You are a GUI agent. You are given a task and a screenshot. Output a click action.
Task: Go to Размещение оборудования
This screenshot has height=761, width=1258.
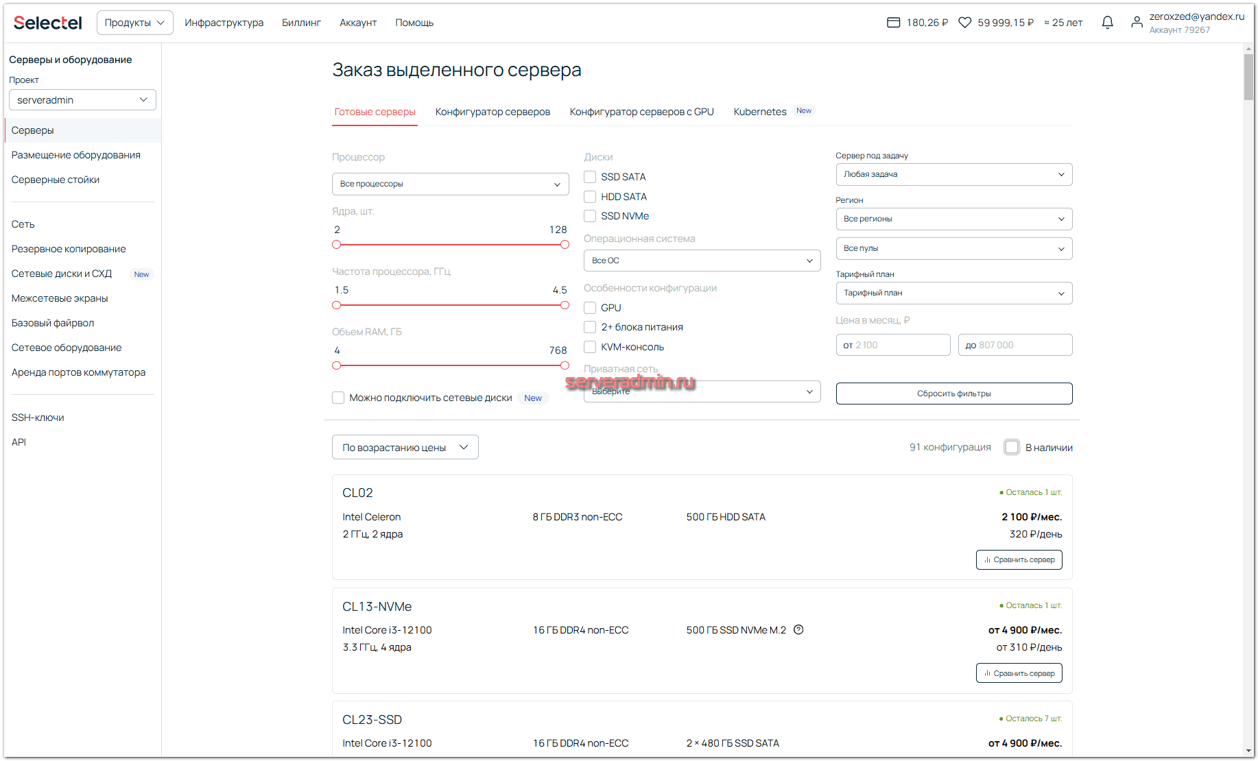[75, 155]
